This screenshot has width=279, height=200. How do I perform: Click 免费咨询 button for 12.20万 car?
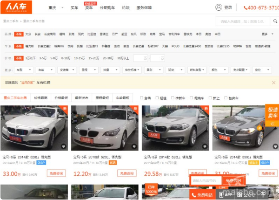[x=127, y=173]
